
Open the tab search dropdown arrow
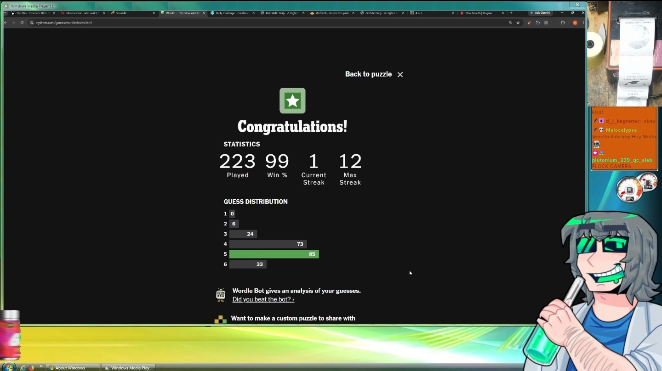(6, 13)
